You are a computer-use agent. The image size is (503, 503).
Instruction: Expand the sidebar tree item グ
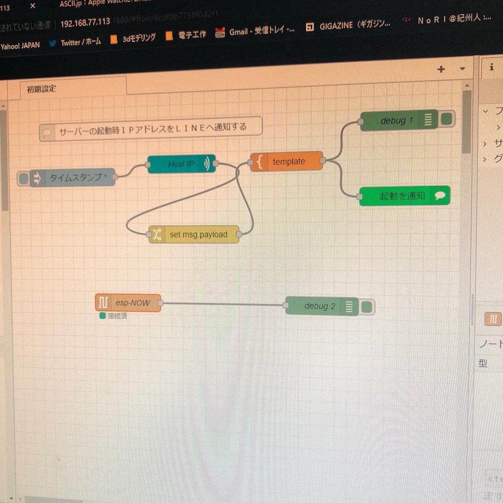[485, 159]
